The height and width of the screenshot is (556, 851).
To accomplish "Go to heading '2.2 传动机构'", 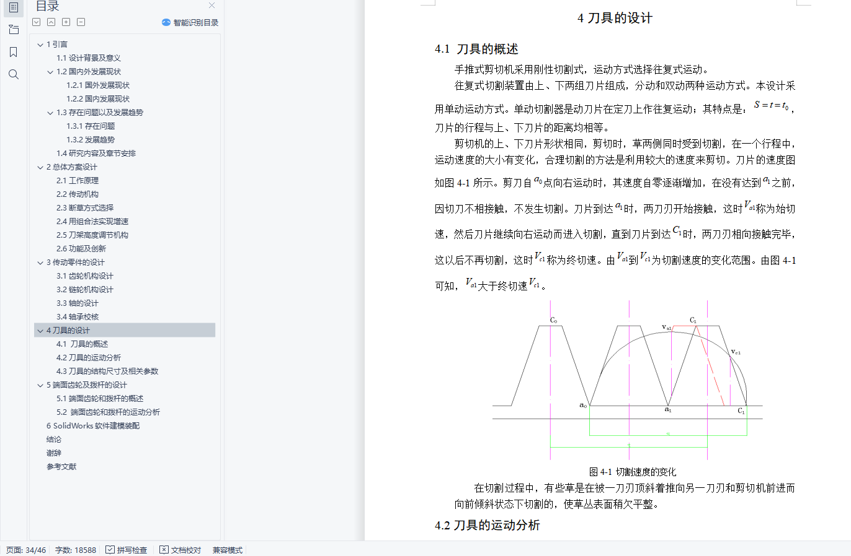I will click(x=78, y=194).
